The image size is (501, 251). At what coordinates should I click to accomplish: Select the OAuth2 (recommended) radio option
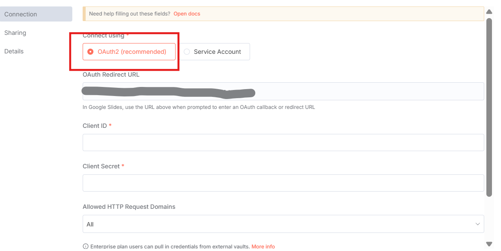coord(129,52)
